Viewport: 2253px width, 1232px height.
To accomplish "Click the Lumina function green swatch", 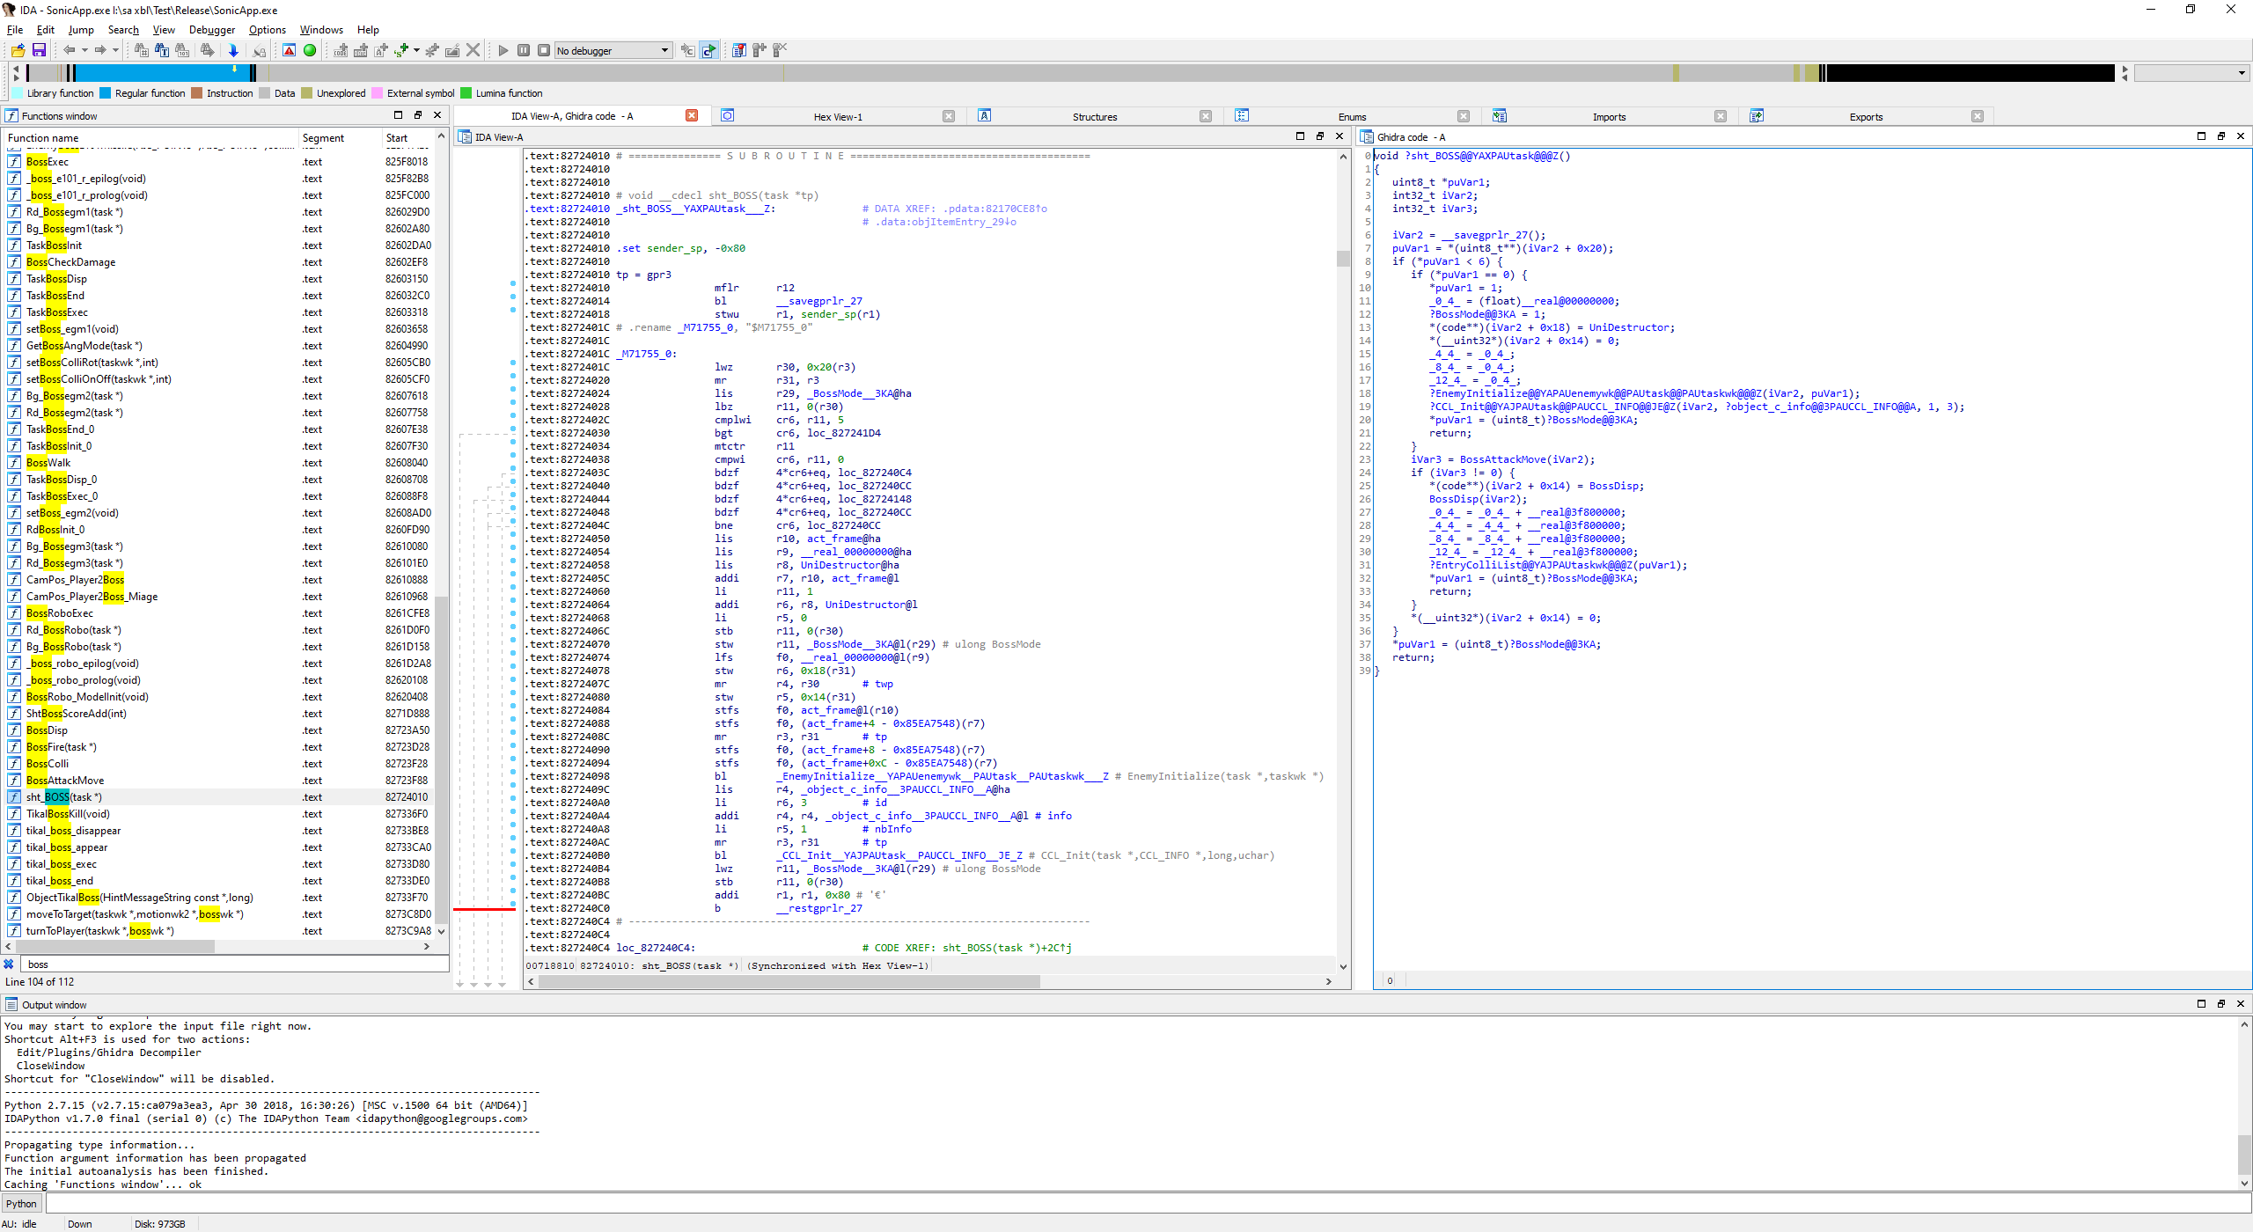I will pos(466,93).
